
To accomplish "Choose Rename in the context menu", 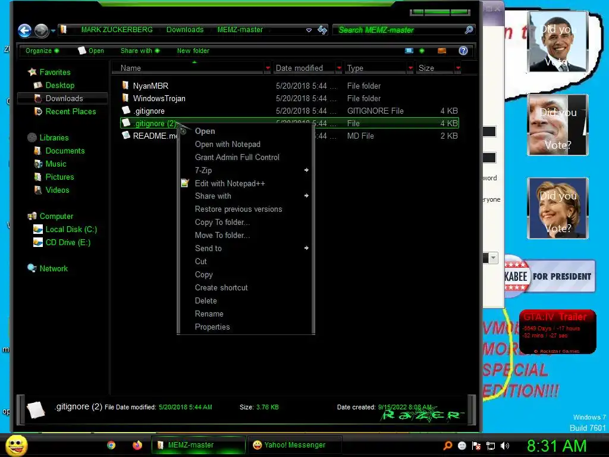I will coord(246,314).
